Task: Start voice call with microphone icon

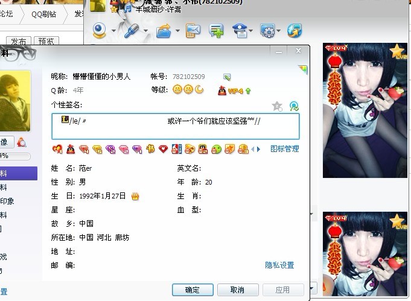Action: click(x=132, y=30)
